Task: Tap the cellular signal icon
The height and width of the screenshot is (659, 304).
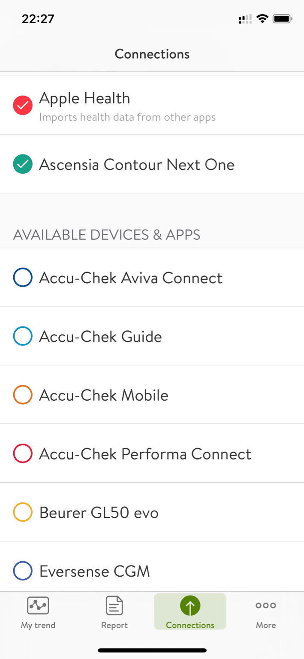Action: coord(245,19)
